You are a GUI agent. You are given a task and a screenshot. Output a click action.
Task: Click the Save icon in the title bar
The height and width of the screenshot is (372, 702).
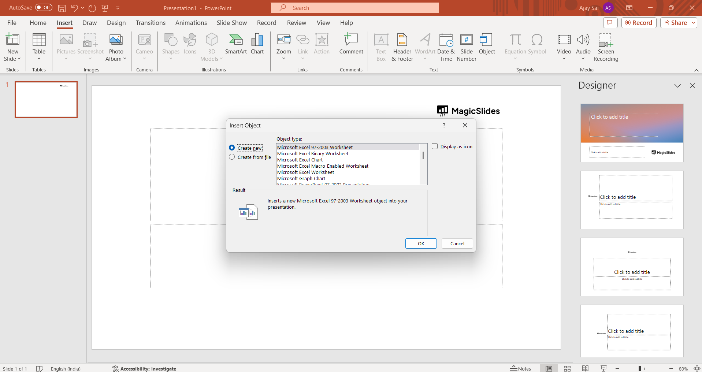(62, 8)
